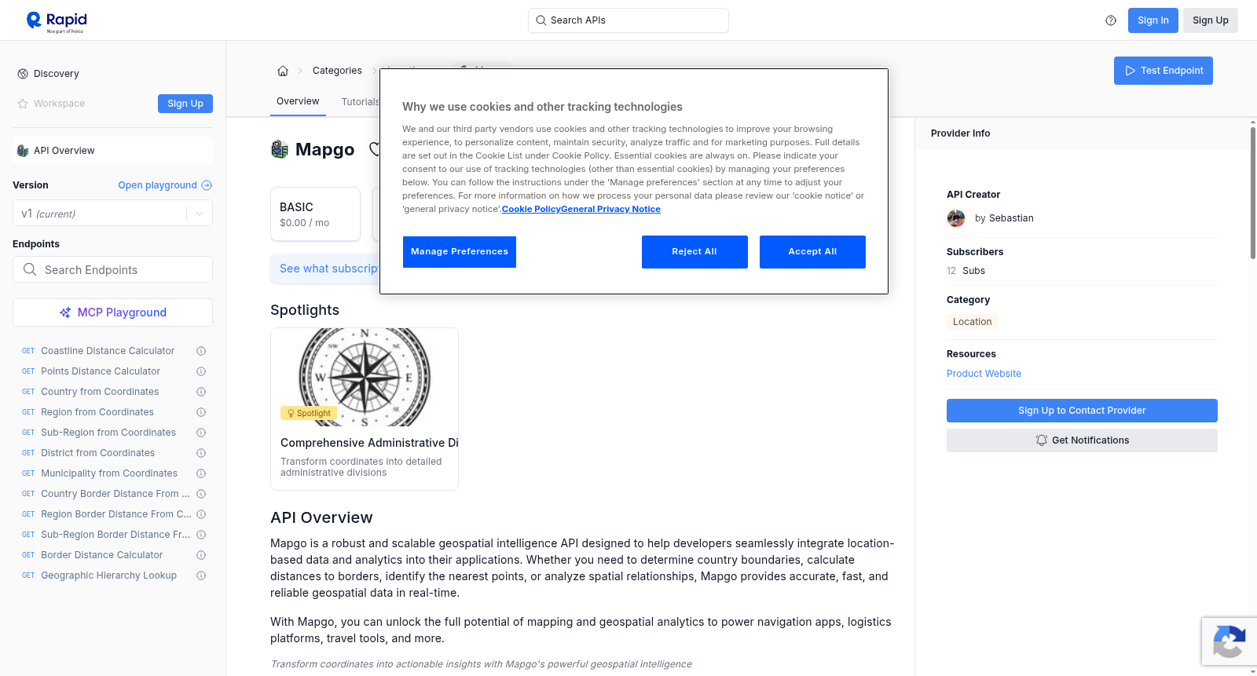
Task: Click the Mapgo API logo icon
Action: (280, 149)
